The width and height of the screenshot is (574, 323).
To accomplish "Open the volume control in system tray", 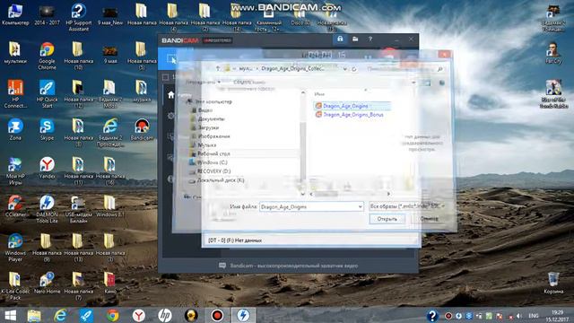I will [x=519, y=316].
